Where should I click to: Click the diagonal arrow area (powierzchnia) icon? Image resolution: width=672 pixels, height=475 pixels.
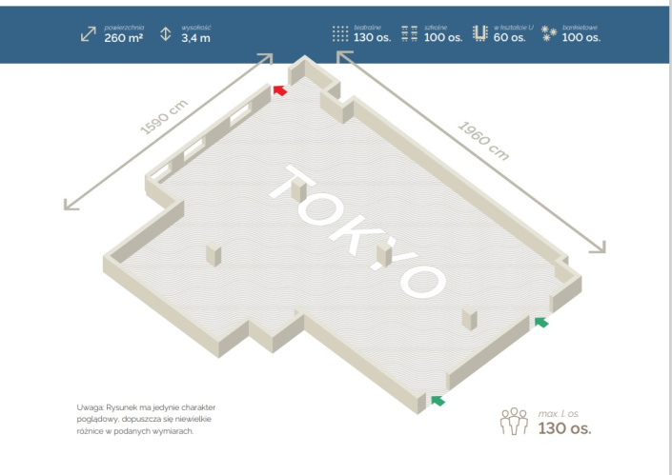90,34
